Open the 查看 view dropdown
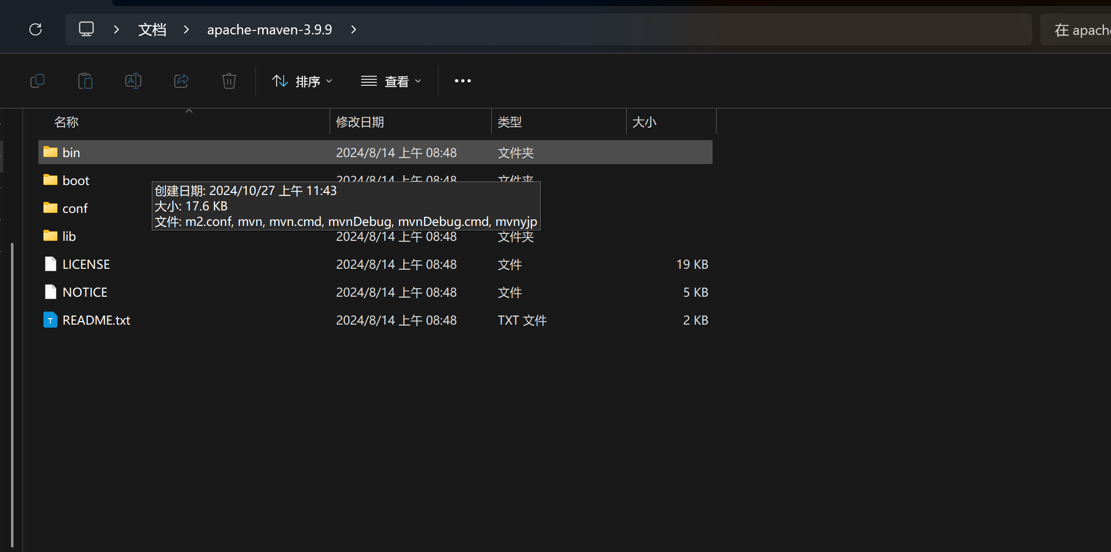 click(x=391, y=81)
